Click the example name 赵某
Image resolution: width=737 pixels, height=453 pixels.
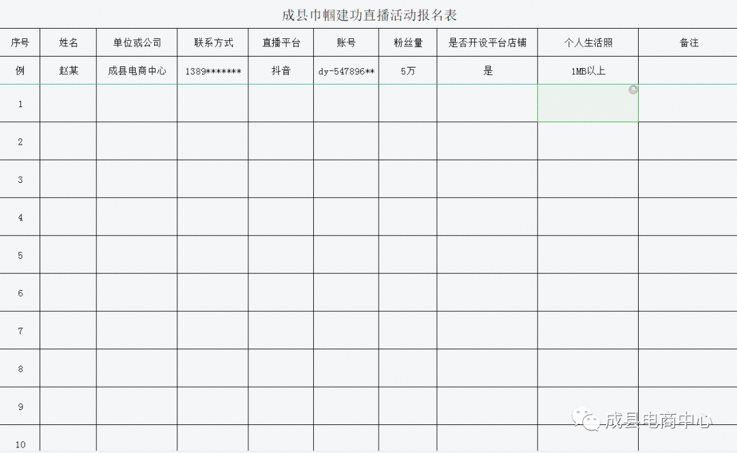(x=68, y=71)
